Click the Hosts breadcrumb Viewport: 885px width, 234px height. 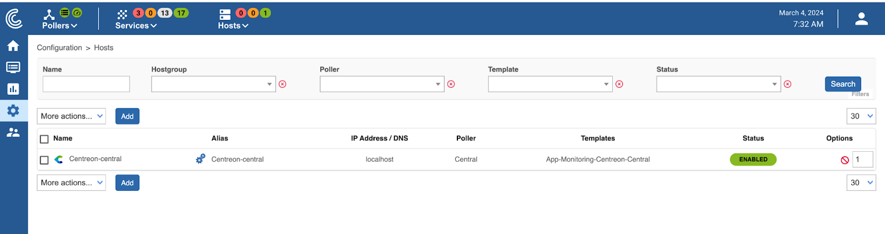click(x=103, y=47)
